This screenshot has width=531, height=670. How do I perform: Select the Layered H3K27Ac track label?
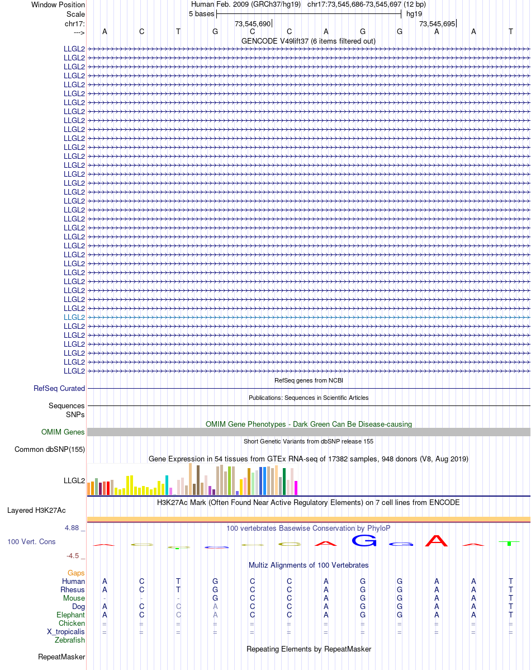[x=36, y=511]
